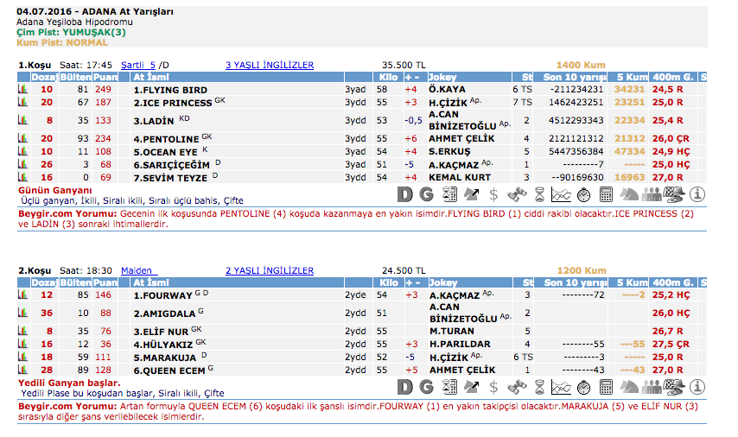Click the binoculars icon in race 1

517,194
